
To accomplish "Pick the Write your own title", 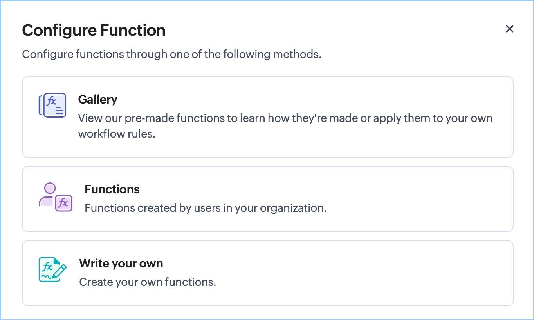I will pos(121,263).
